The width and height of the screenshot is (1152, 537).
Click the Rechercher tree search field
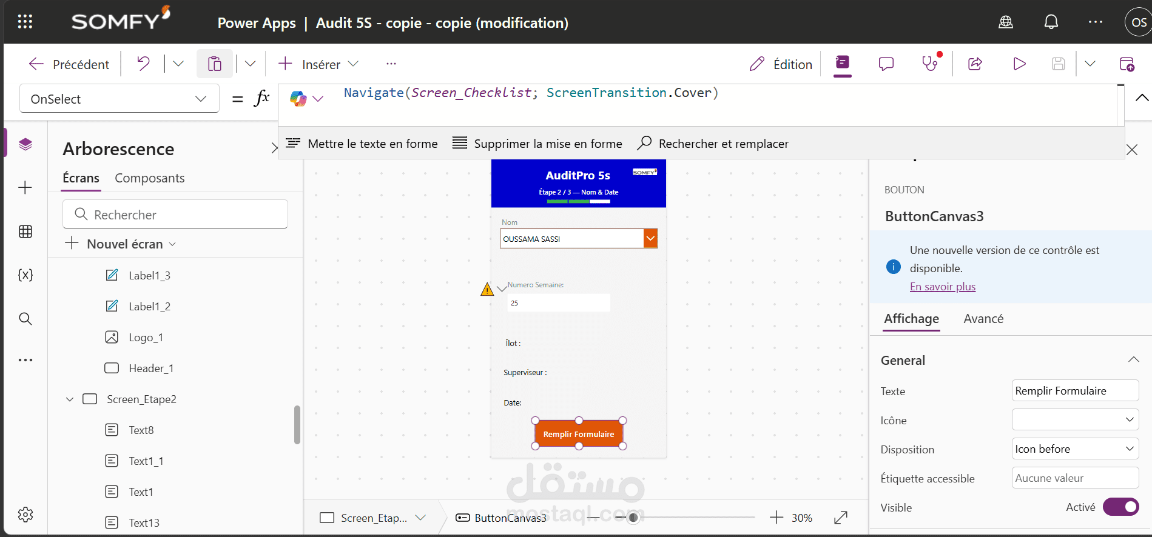[x=175, y=215]
